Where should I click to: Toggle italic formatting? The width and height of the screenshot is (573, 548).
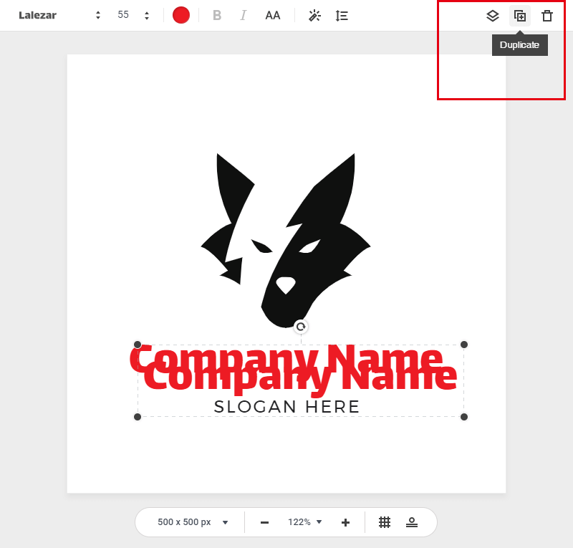[243, 16]
